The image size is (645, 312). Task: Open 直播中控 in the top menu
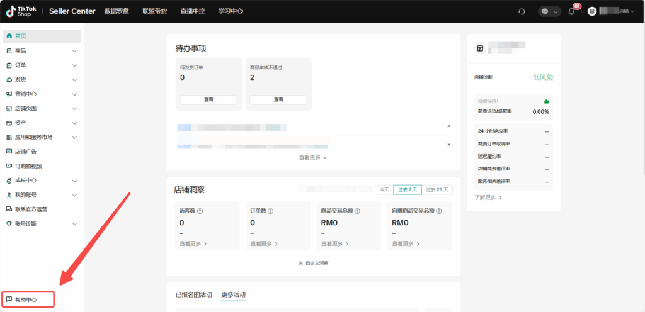tap(193, 11)
